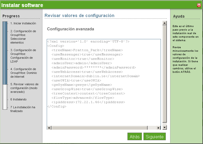Click the Revisar valores de configuración title

79,15
